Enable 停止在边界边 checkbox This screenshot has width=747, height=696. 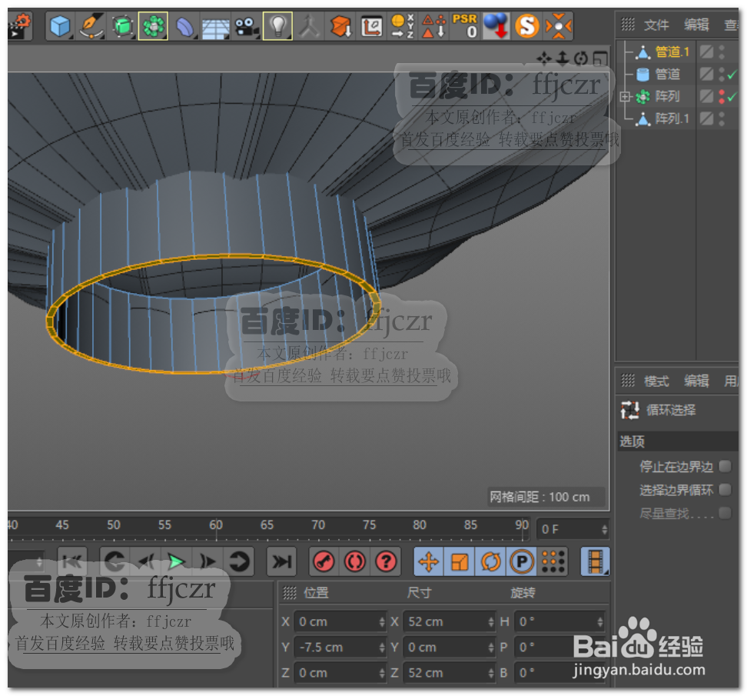(725, 466)
